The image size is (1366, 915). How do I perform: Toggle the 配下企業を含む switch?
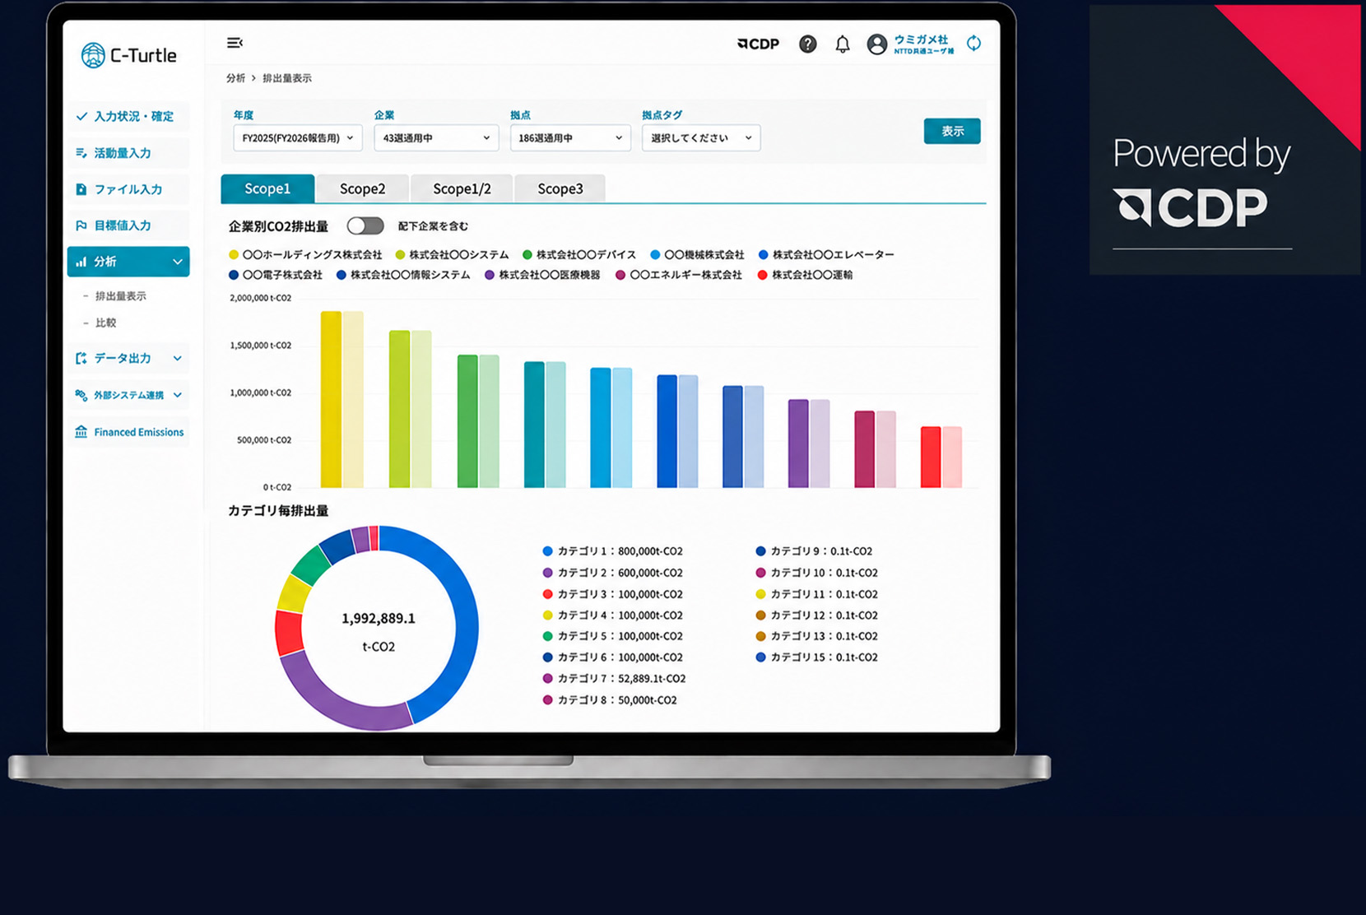point(365,225)
